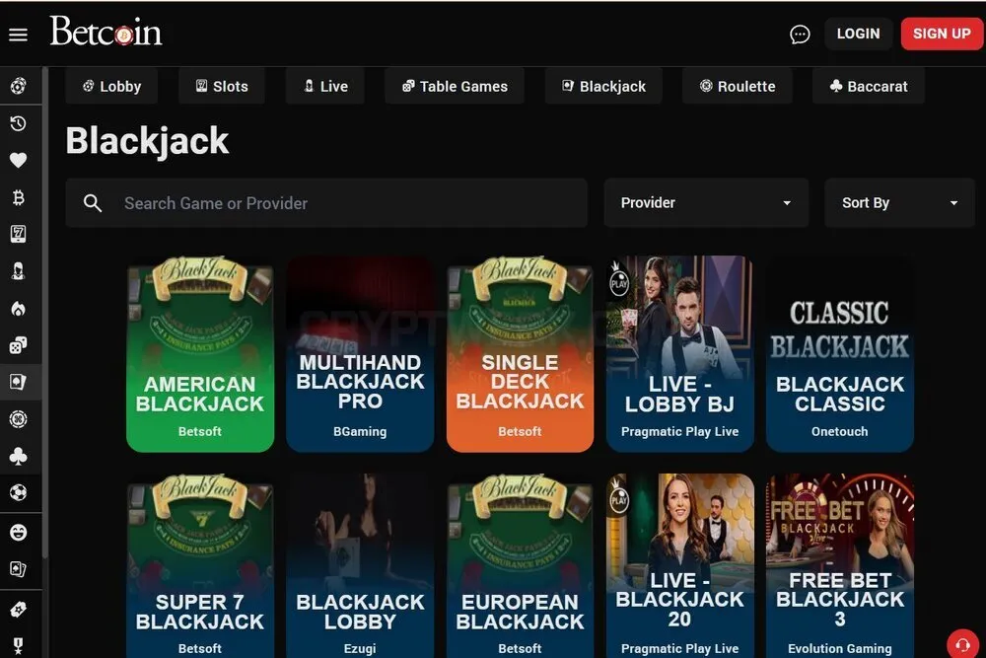Click the SIGN UP button
The width and height of the screenshot is (986, 658).
pyautogui.click(x=942, y=34)
